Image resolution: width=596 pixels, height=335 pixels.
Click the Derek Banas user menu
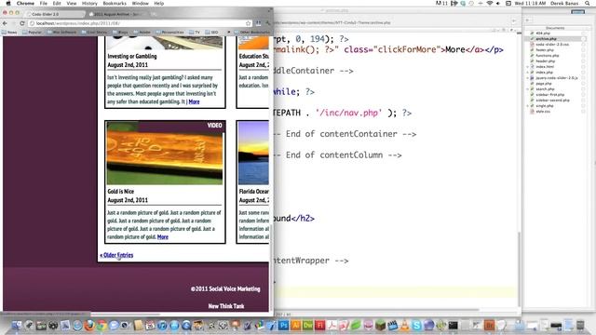[x=564, y=3]
